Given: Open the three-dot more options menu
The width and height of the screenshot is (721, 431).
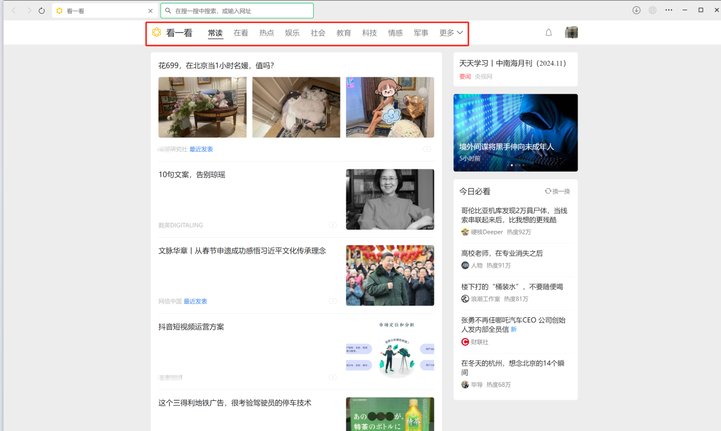Looking at the screenshot, I should coord(669,10).
